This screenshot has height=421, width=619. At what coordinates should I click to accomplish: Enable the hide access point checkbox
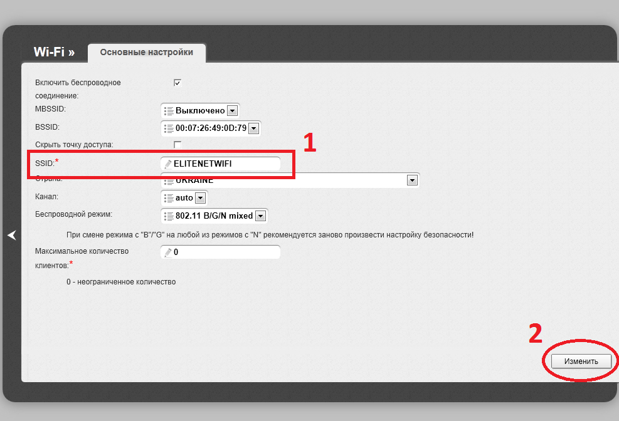(x=177, y=145)
